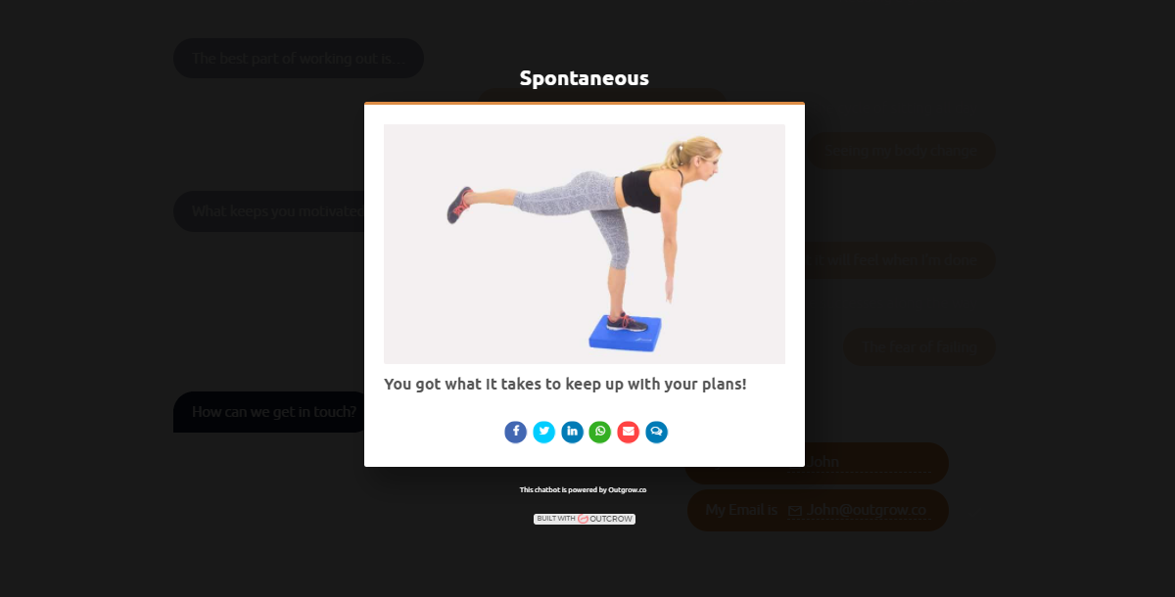Tweet the result via Twitter icon
The image size is (1175, 597).
click(543, 432)
